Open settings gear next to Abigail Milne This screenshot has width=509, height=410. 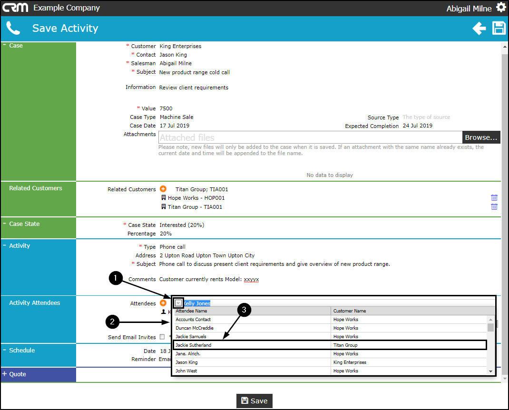point(501,8)
